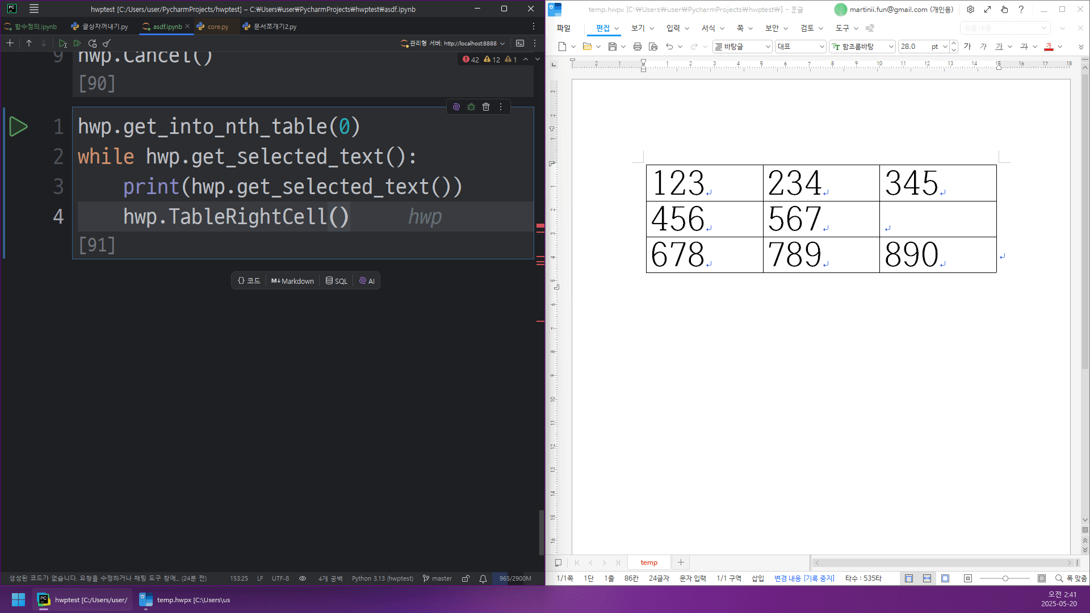Screen dimensions: 1090x613
Task: Restart the Jupyter kernel
Action: (93, 43)
